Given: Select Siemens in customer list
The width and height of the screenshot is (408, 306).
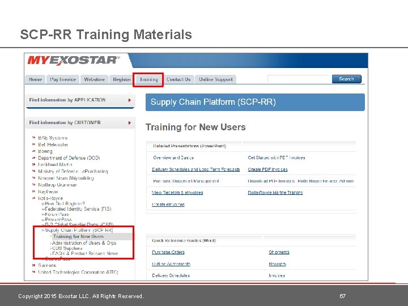Looking at the screenshot, I should 47,266.
